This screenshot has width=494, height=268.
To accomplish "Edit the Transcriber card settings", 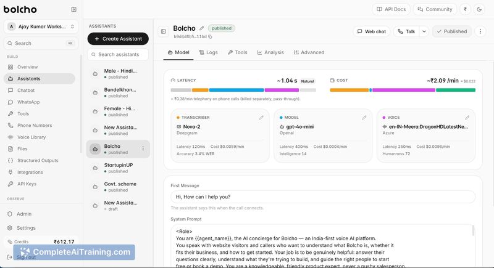I will [261, 118].
